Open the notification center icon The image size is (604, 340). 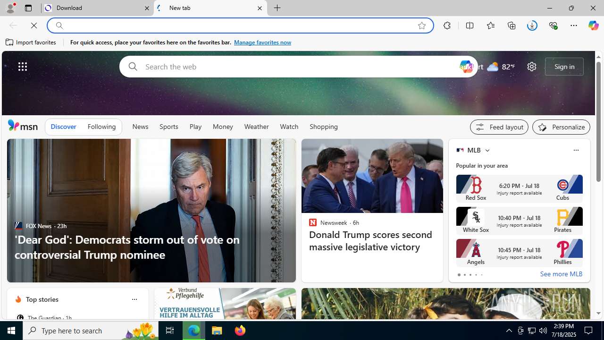click(589, 331)
